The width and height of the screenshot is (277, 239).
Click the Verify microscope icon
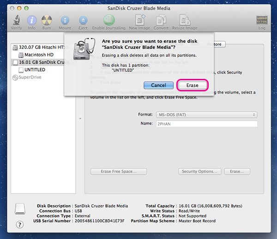17,20
